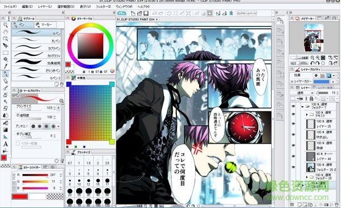
Task: Hide the 吹き出し layer
Action: (x=293, y=135)
